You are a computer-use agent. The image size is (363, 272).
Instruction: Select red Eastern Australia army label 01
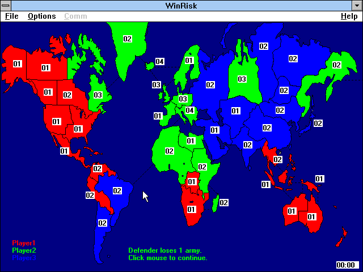[311, 216]
